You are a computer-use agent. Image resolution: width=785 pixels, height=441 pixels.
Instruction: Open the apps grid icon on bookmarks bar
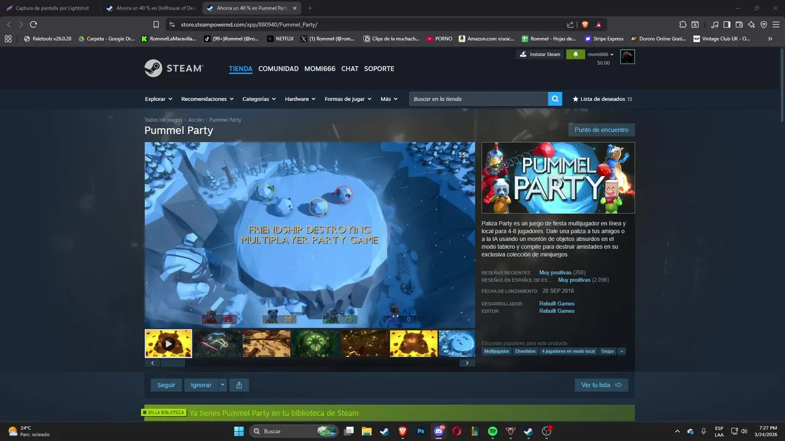(8, 39)
